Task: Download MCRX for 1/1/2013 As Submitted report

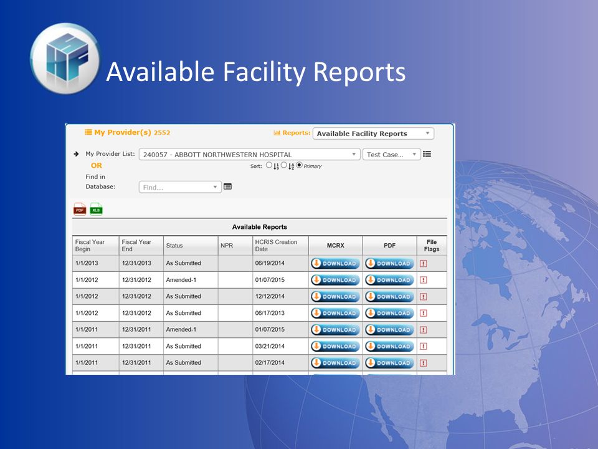Action: click(335, 263)
